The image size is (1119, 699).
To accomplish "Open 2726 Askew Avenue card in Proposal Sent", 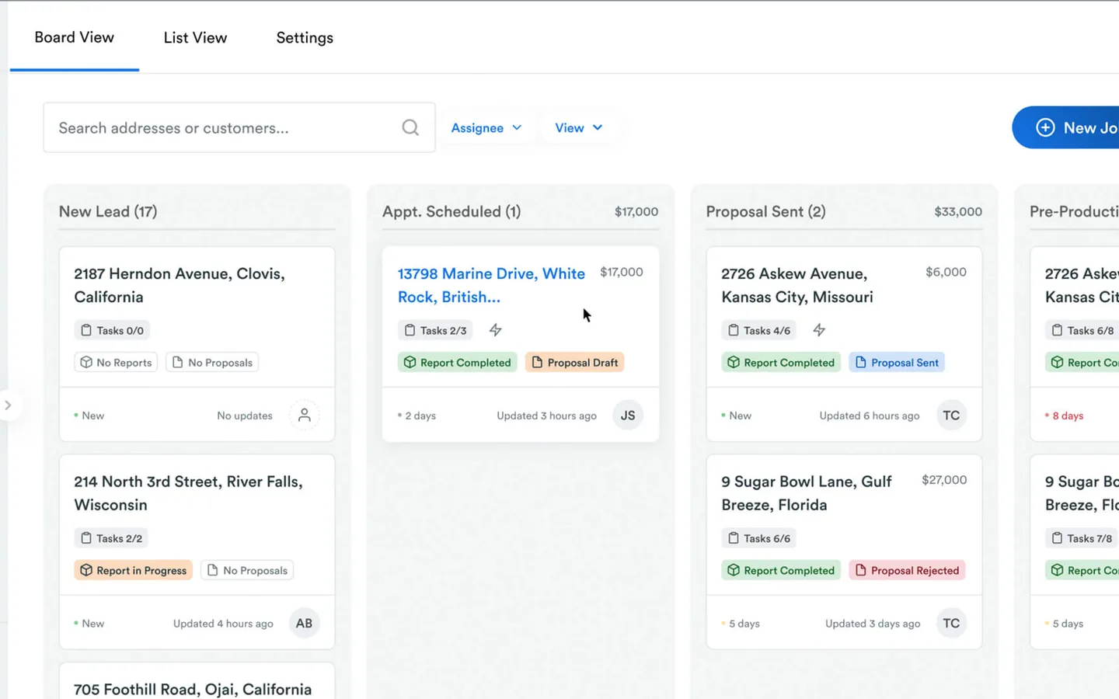I will (797, 285).
